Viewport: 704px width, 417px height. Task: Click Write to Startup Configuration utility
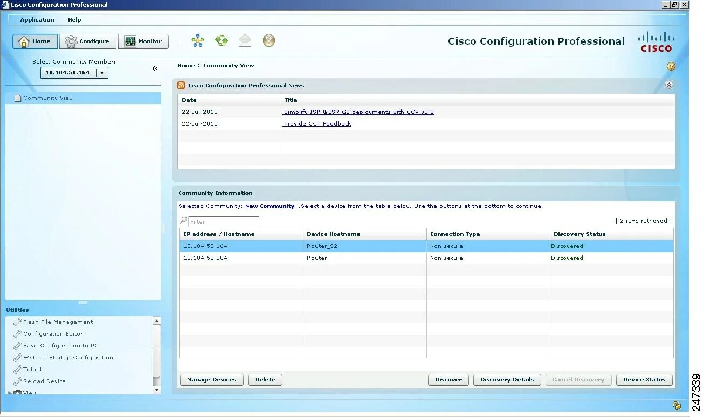(x=68, y=358)
